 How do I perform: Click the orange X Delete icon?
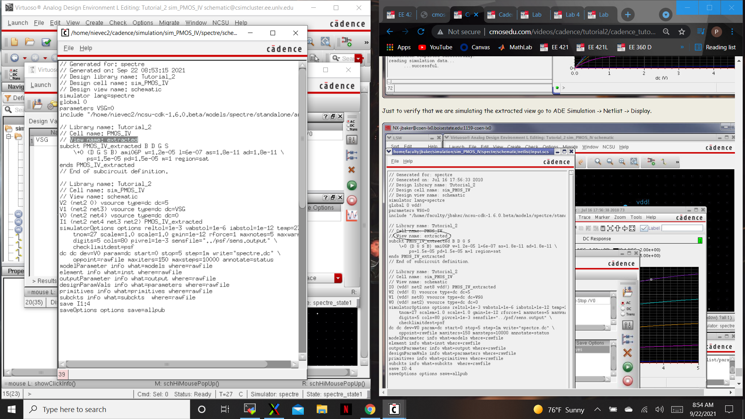point(352,170)
